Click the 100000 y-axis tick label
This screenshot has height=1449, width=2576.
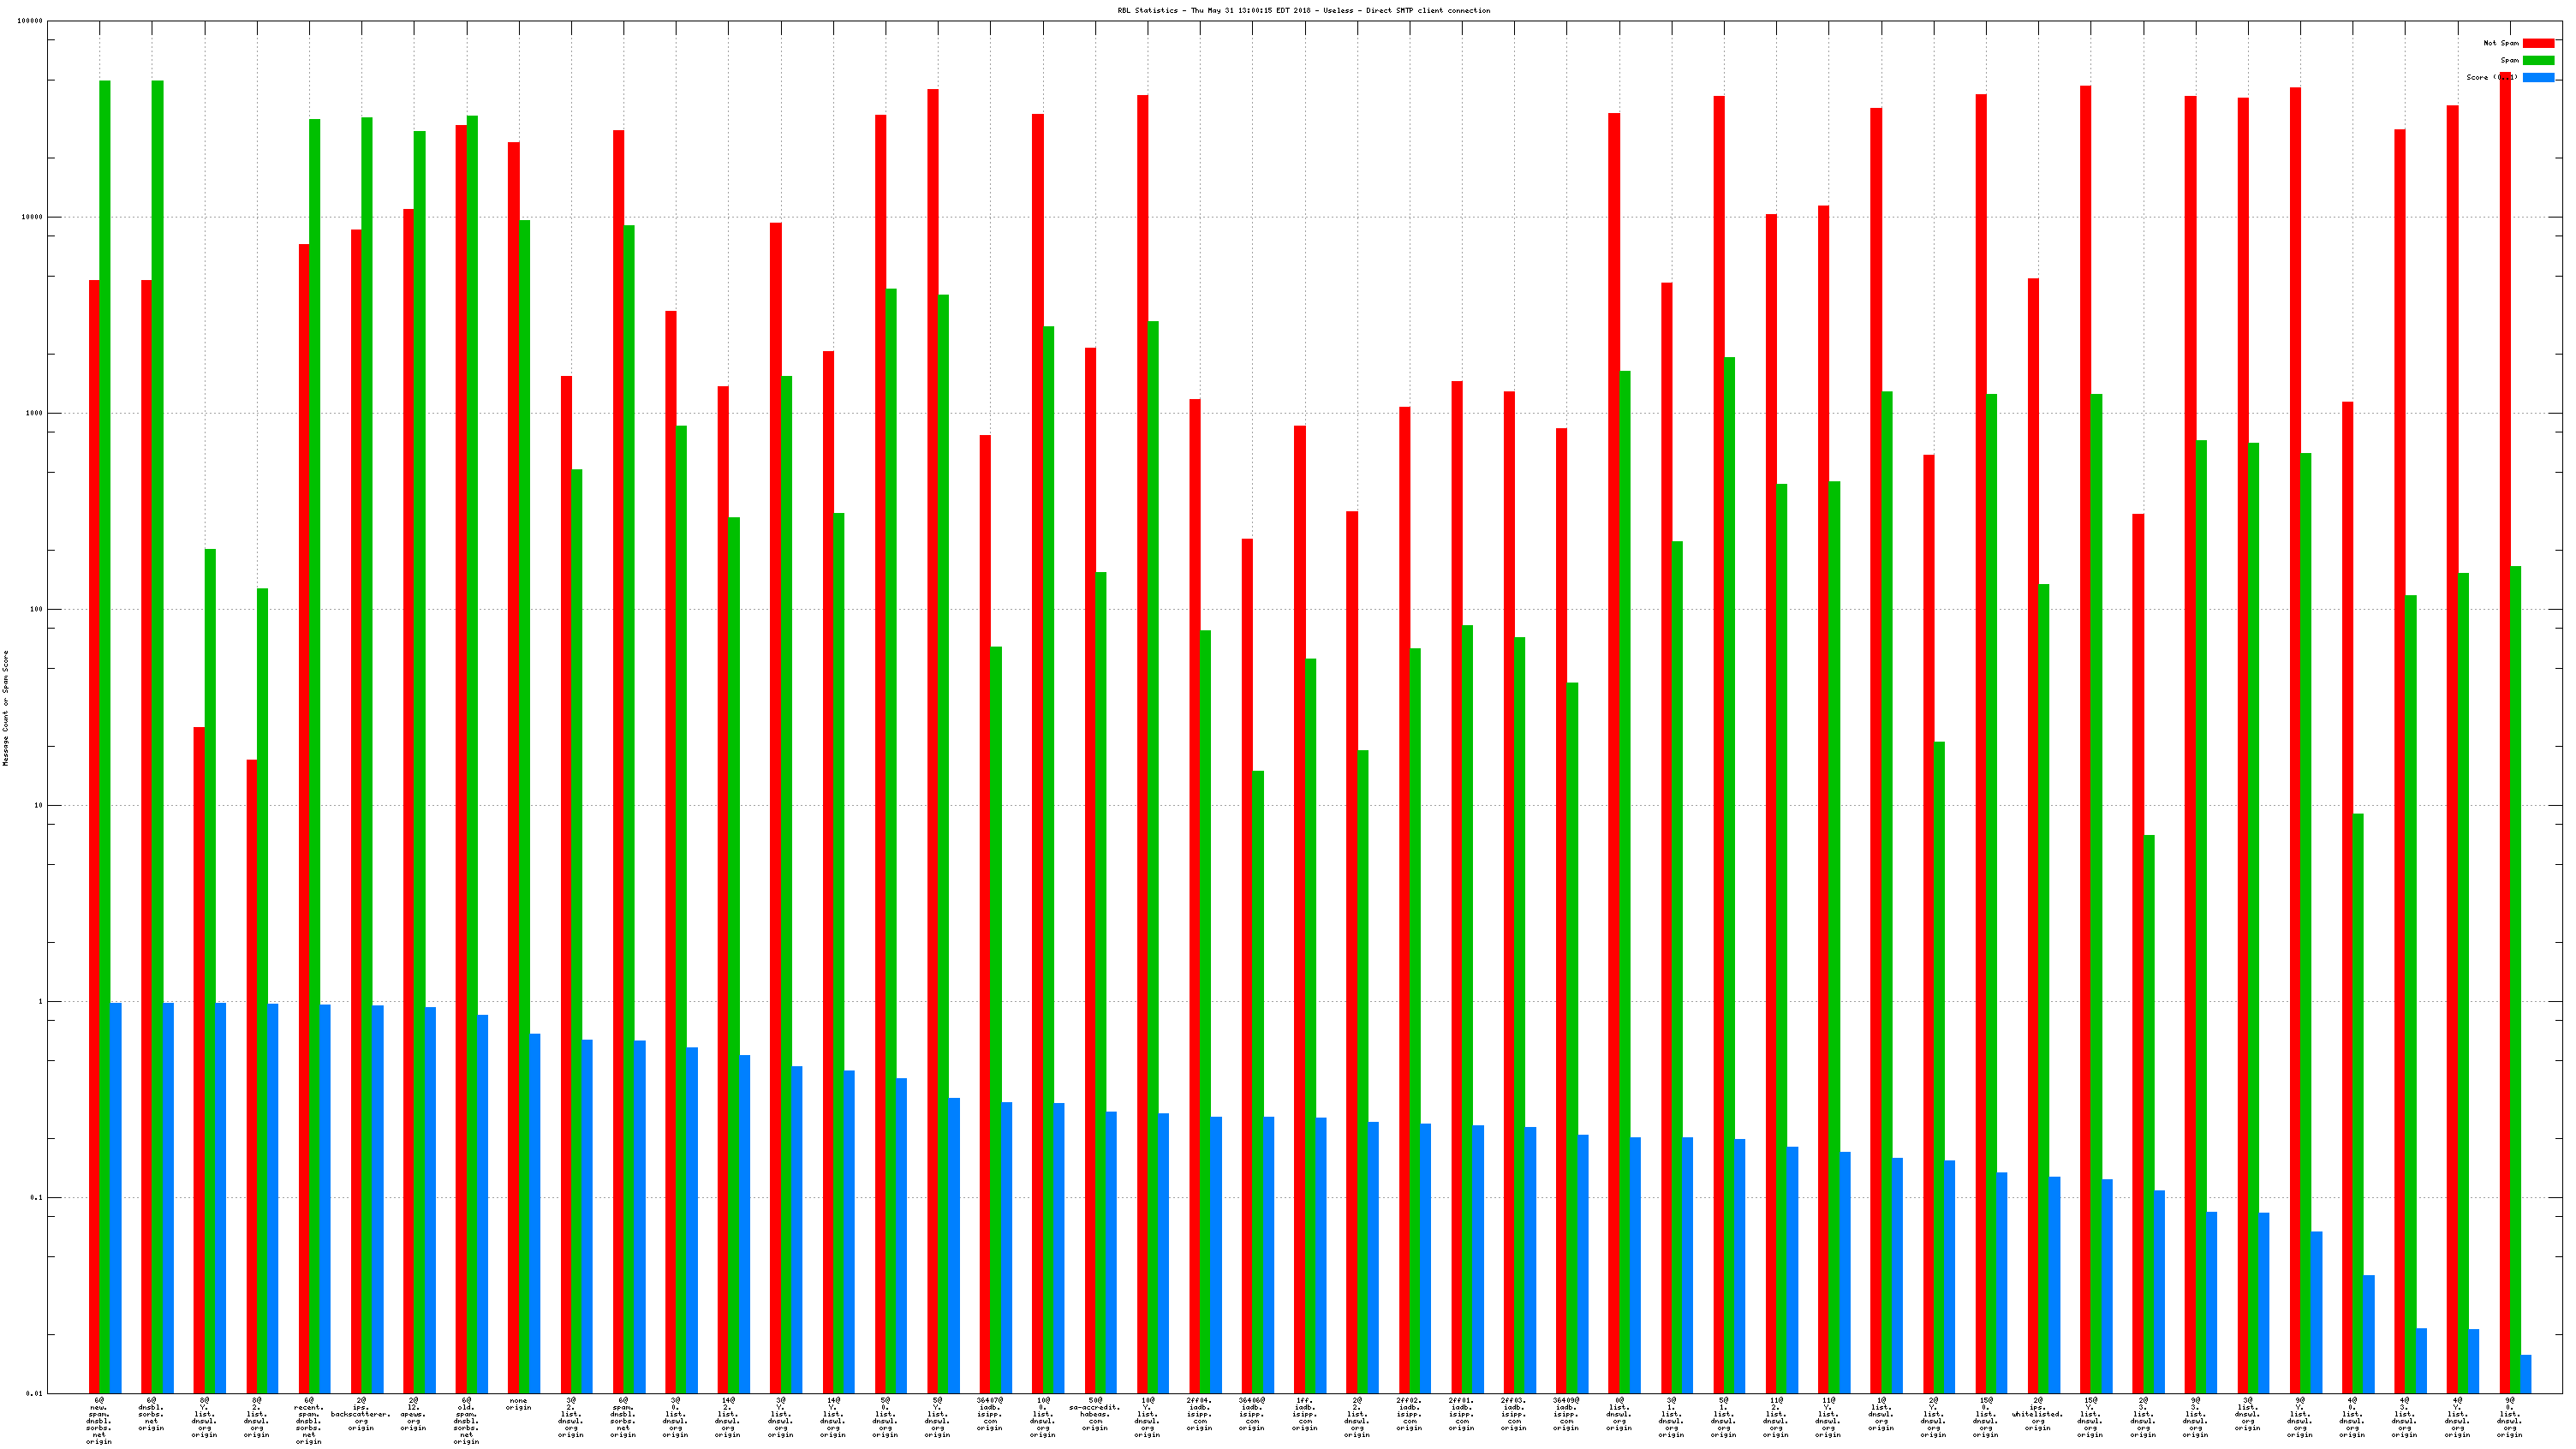[x=30, y=21]
